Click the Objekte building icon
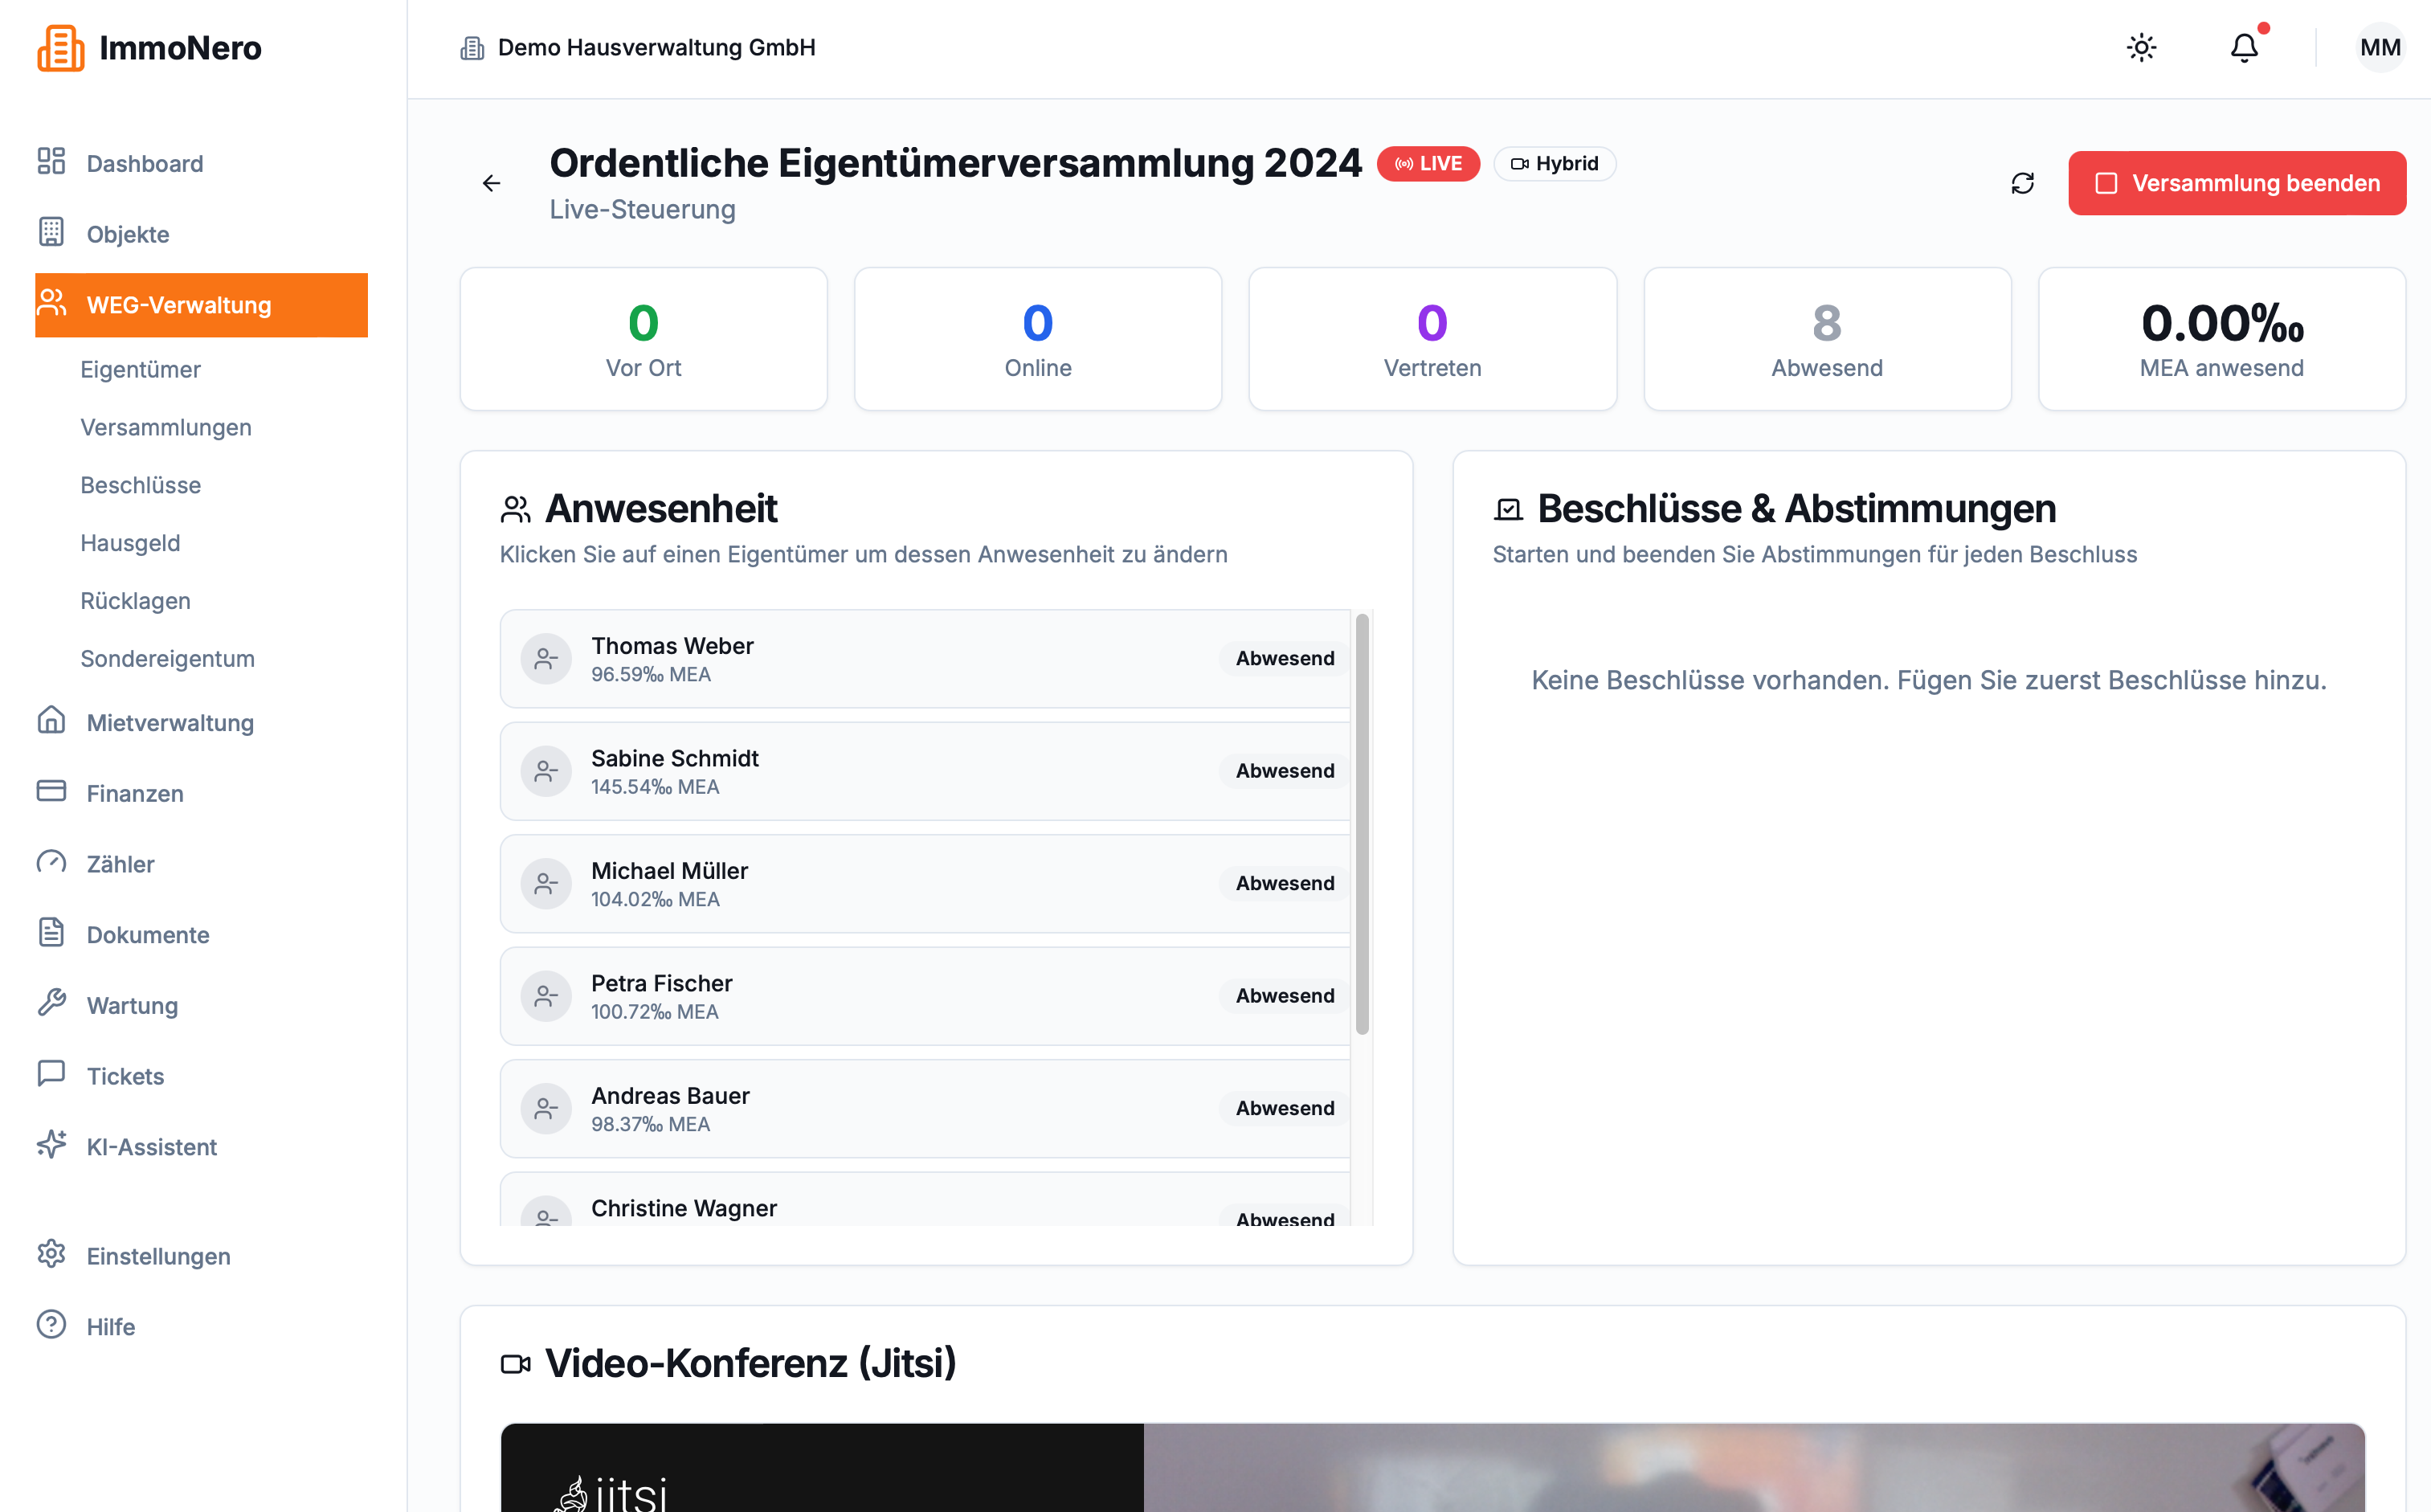This screenshot has width=2431, height=1512. pyautogui.click(x=51, y=232)
